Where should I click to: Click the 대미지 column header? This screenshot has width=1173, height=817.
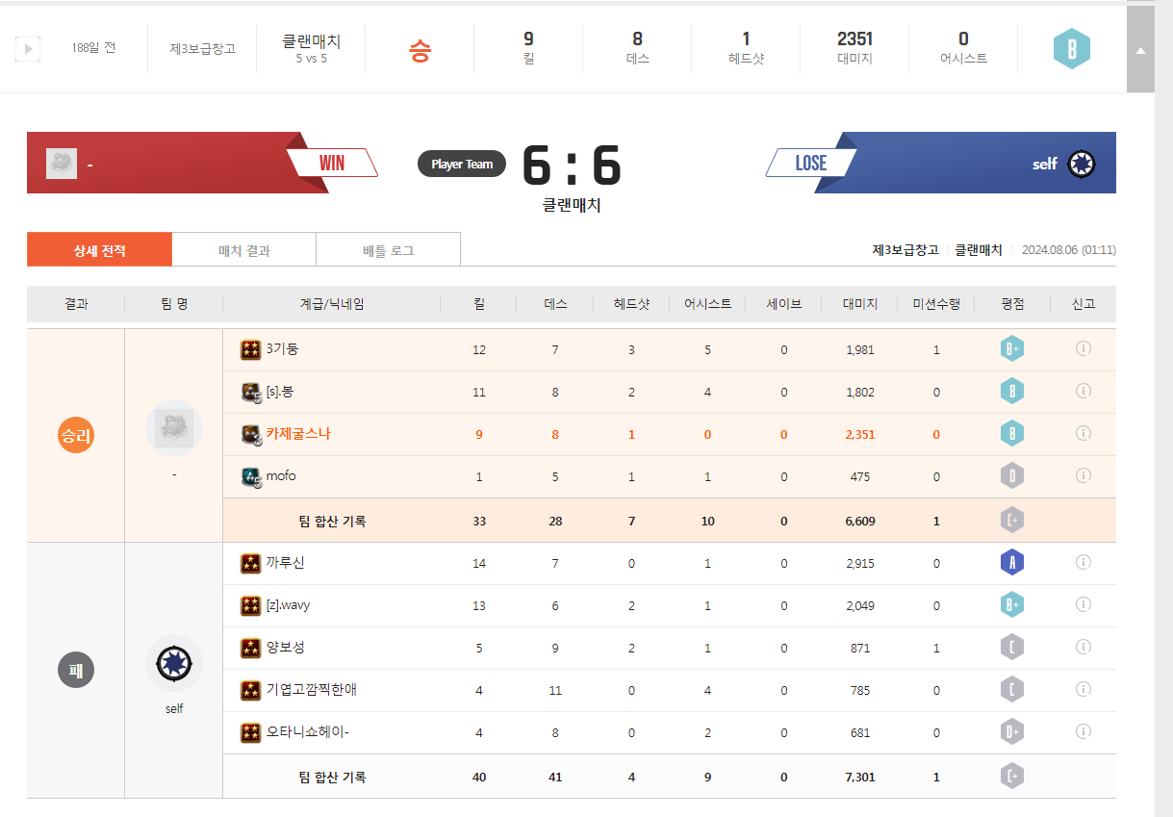pyautogui.click(x=859, y=304)
